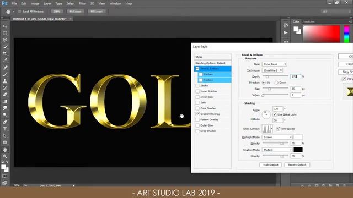This screenshot has width=353, height=198.
Task: Select the History Brush tool
Action: pyautogui.click(x=5, y=88)
